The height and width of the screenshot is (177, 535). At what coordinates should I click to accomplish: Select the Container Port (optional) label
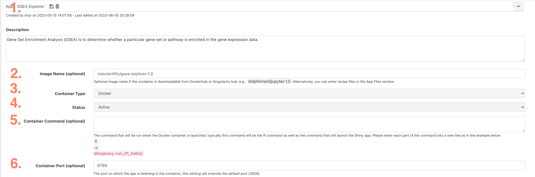60,166
